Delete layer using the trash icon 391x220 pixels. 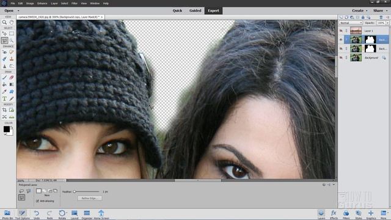(381, 17)
